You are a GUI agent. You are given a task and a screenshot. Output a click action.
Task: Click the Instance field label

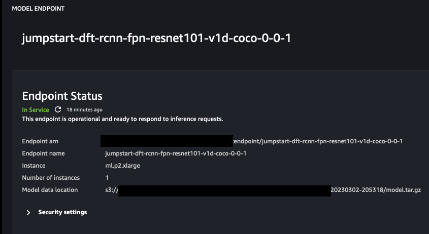(x=34, y=166)
